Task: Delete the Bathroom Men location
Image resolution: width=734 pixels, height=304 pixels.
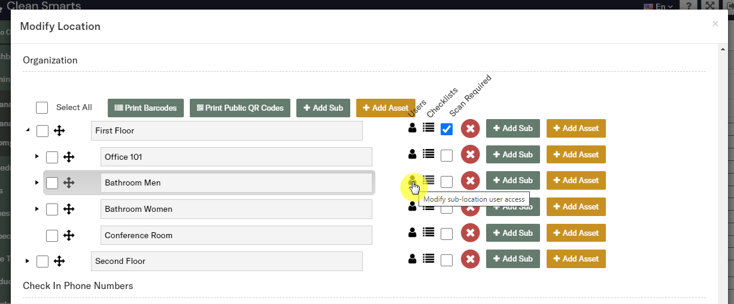Action: click(470, 180)
